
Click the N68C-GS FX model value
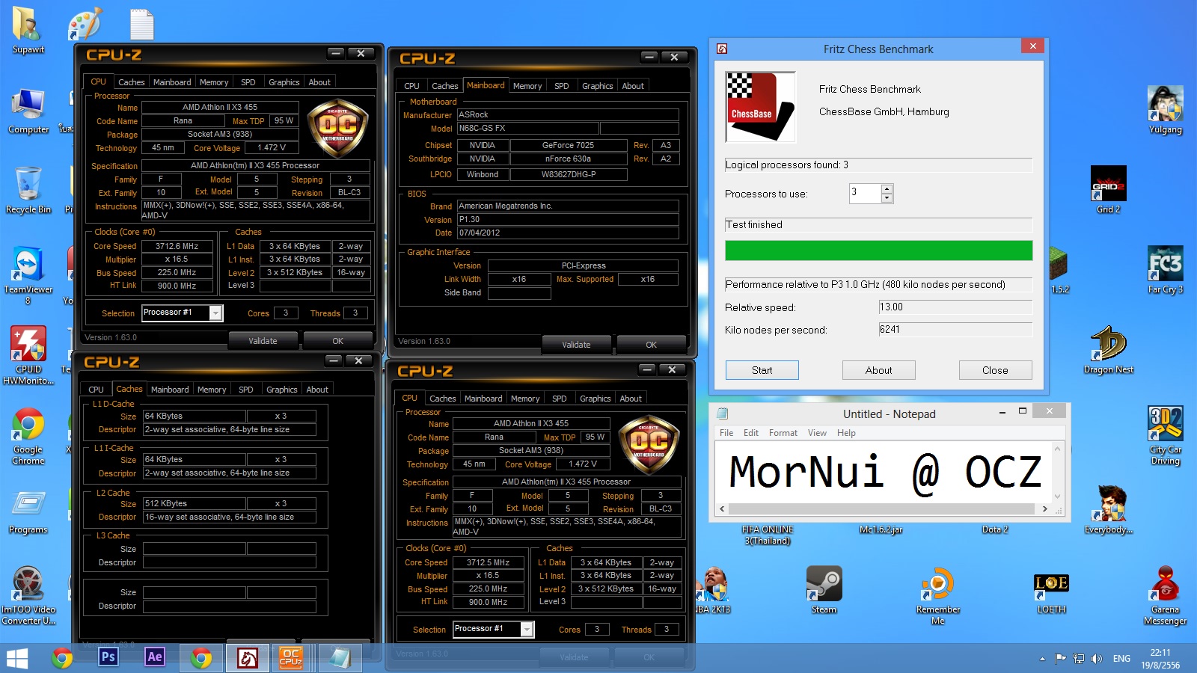pos(528,129)
